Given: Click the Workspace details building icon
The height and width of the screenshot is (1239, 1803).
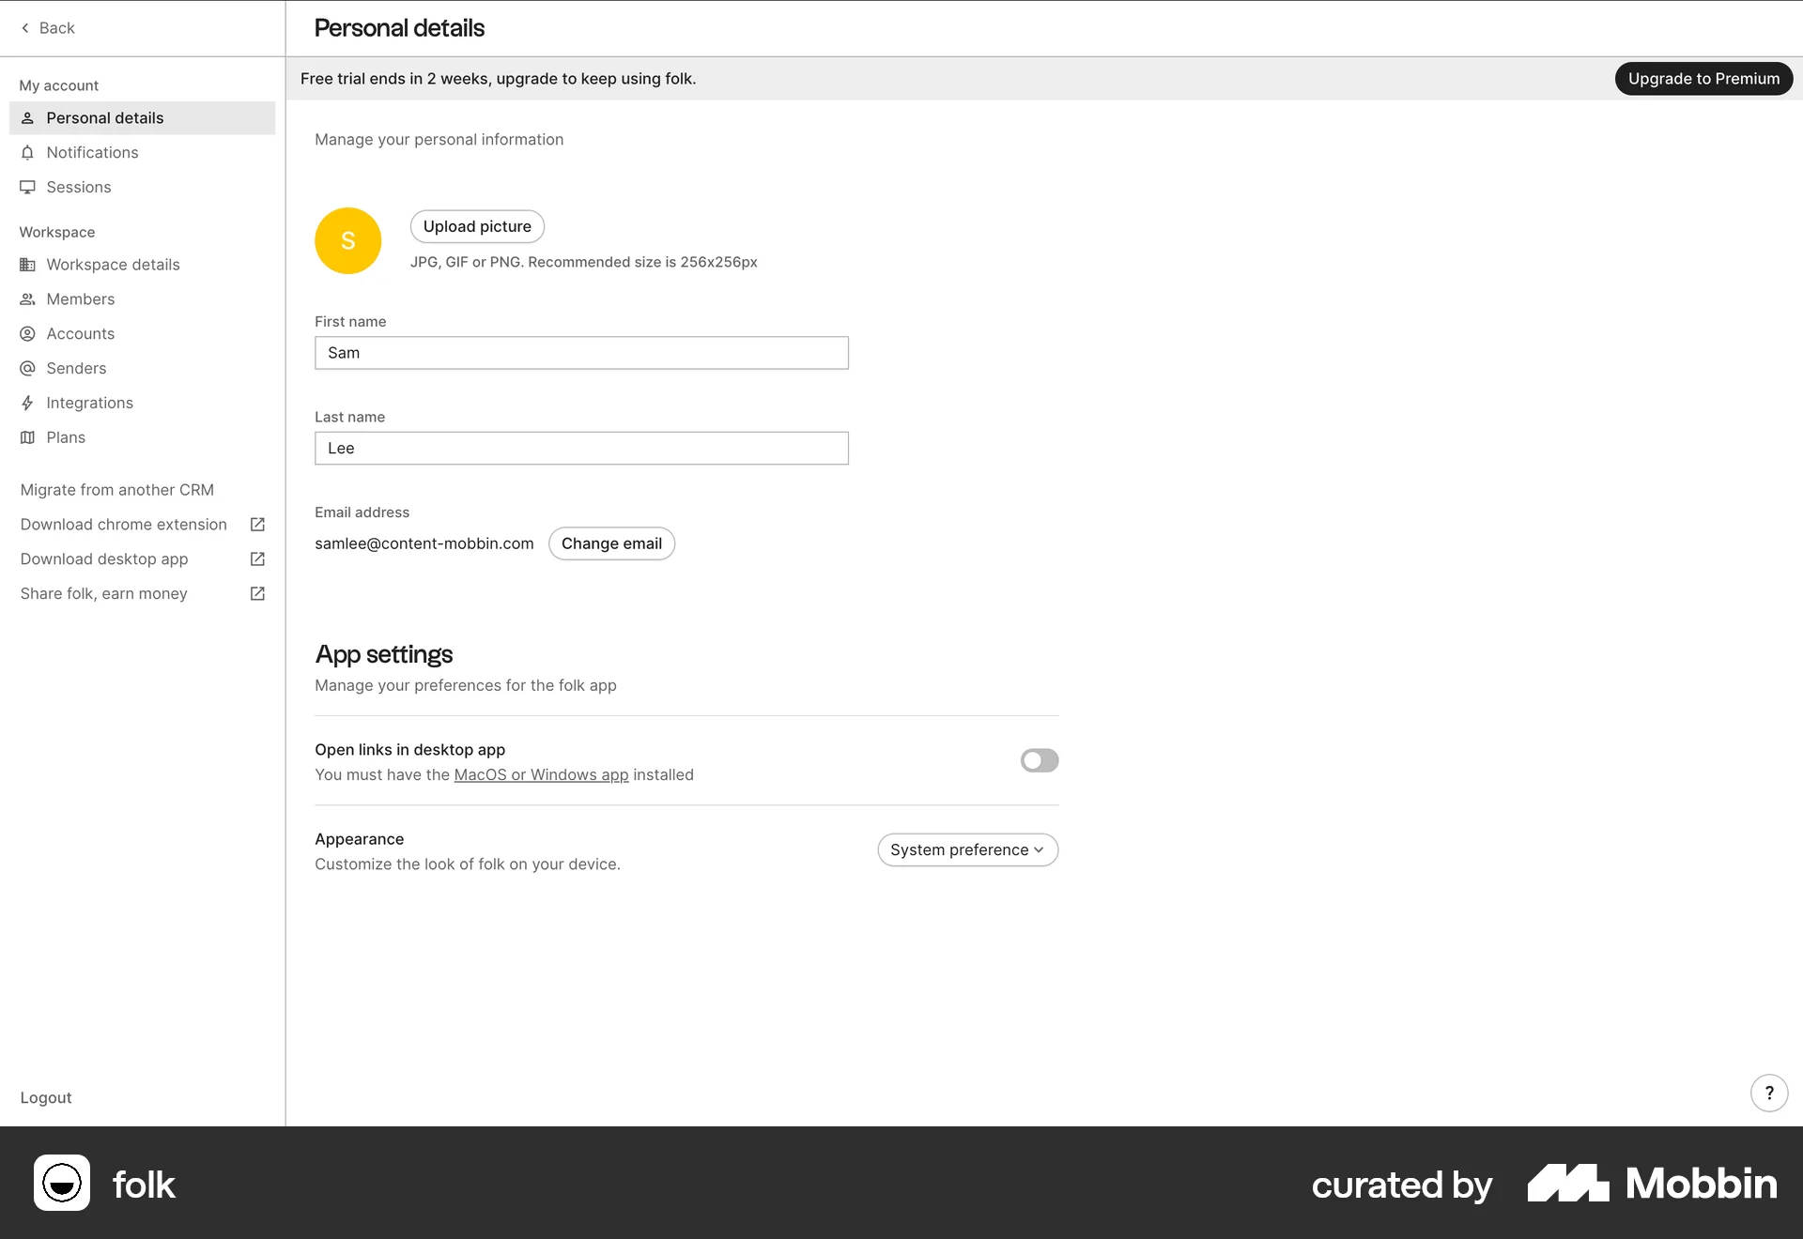Looking at the screenshot, I should click(x=28, y=265).
